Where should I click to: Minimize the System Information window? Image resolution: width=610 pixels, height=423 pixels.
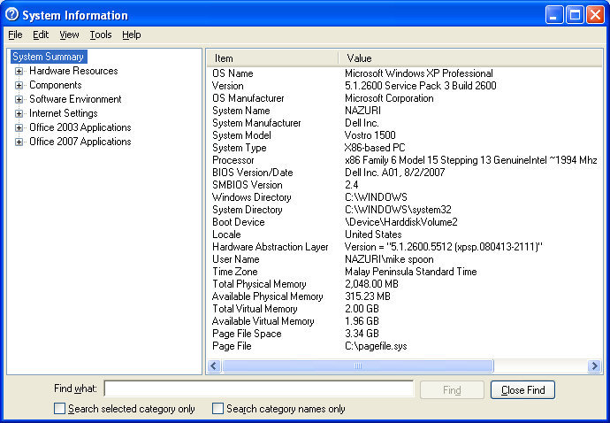(x=554, y=15)
